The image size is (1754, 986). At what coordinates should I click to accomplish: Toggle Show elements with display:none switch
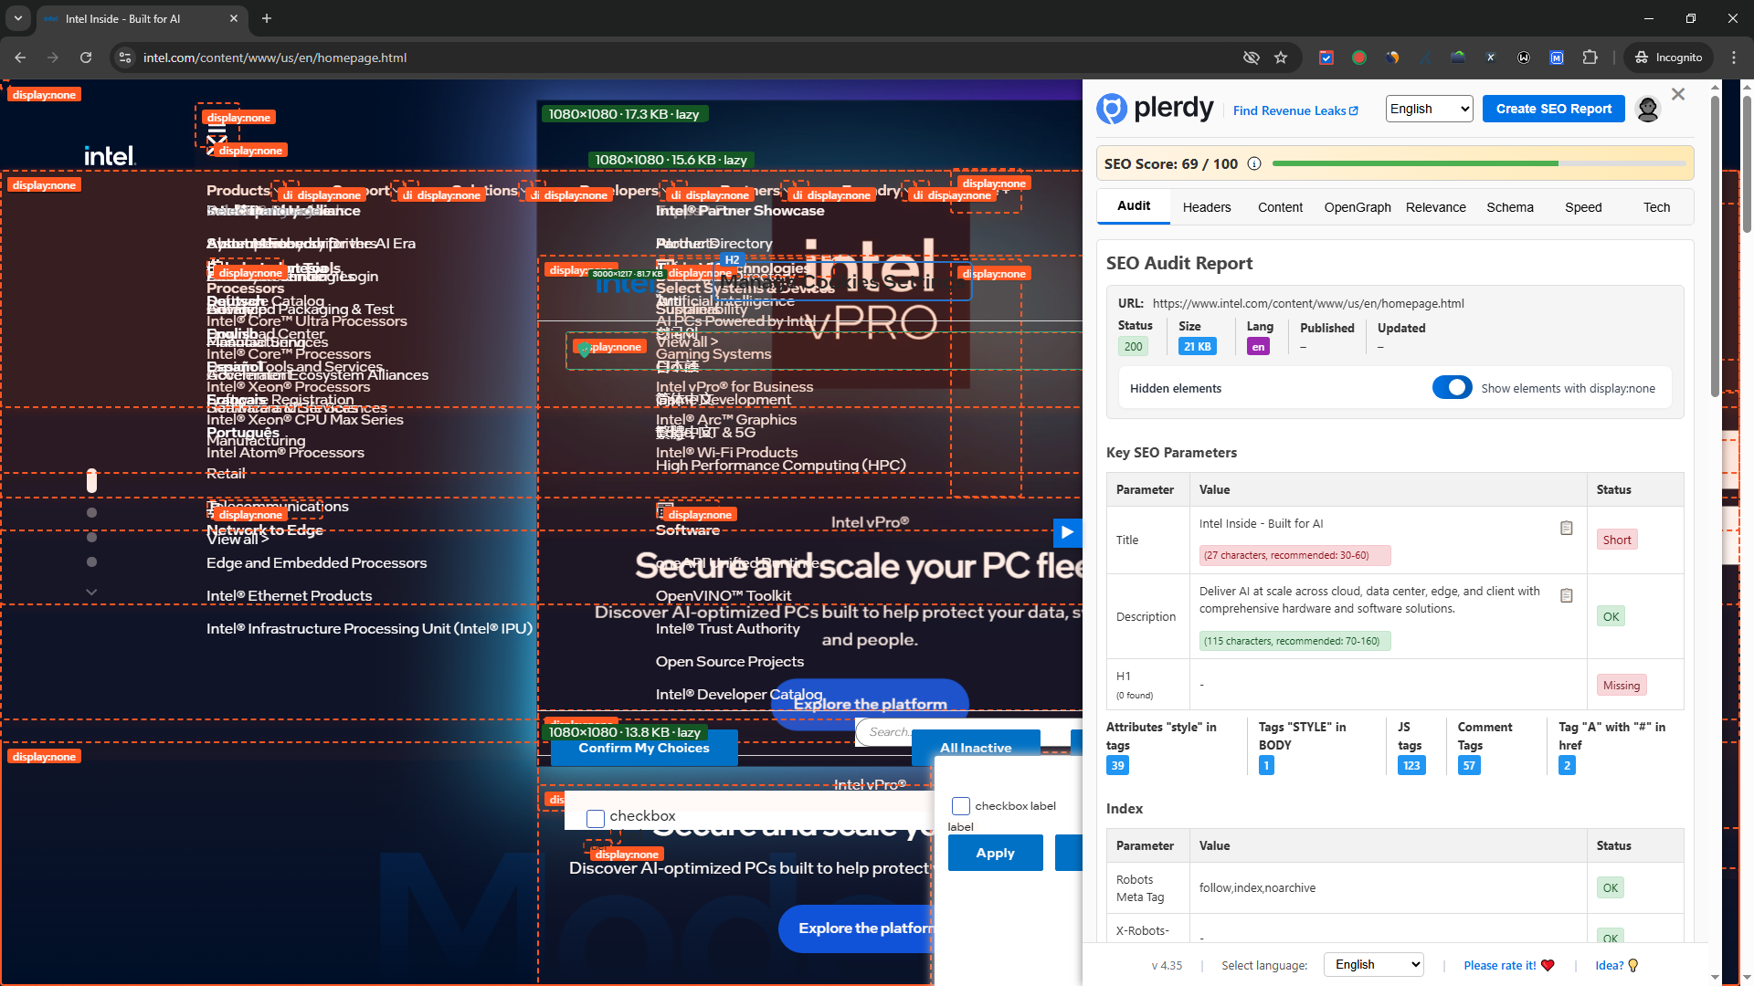[1452, 388]
